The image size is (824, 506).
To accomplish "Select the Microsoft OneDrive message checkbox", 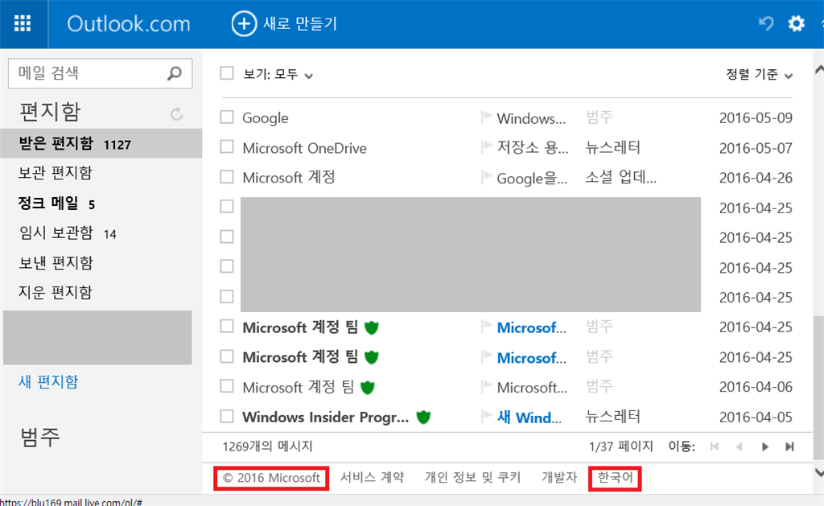I will (x=226, y=146).
